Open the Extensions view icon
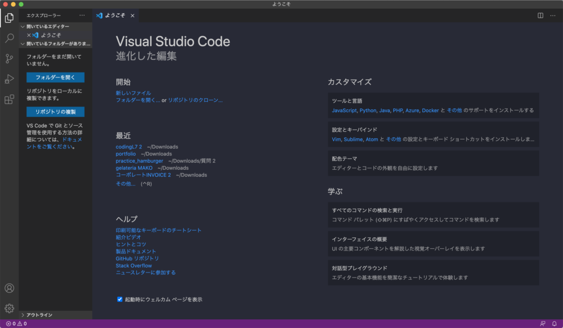 tap(9, 99)
